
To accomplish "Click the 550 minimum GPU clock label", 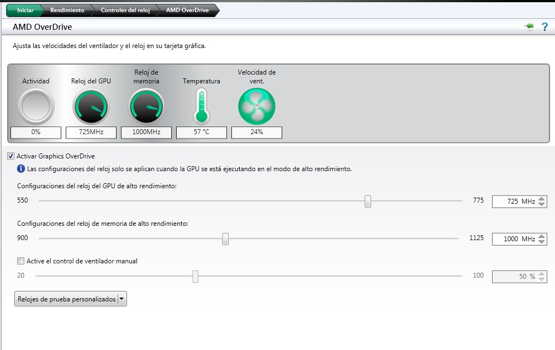I will click(x=22, y=200).
